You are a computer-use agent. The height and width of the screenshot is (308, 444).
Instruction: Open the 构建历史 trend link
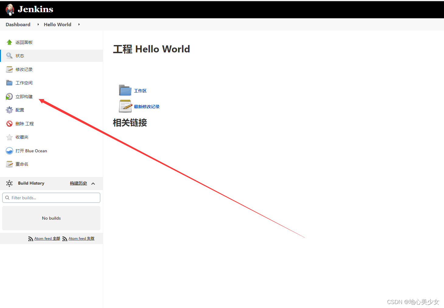pyautogui.click(x=79, y=183)
